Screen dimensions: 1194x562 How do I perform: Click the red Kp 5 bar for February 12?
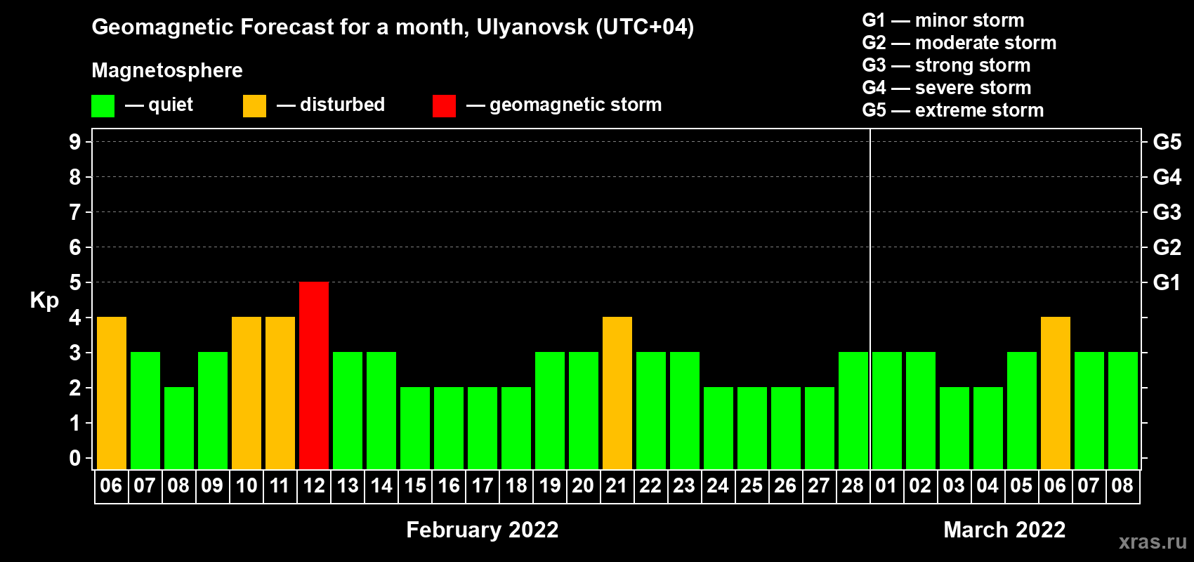tap(314, 376)
